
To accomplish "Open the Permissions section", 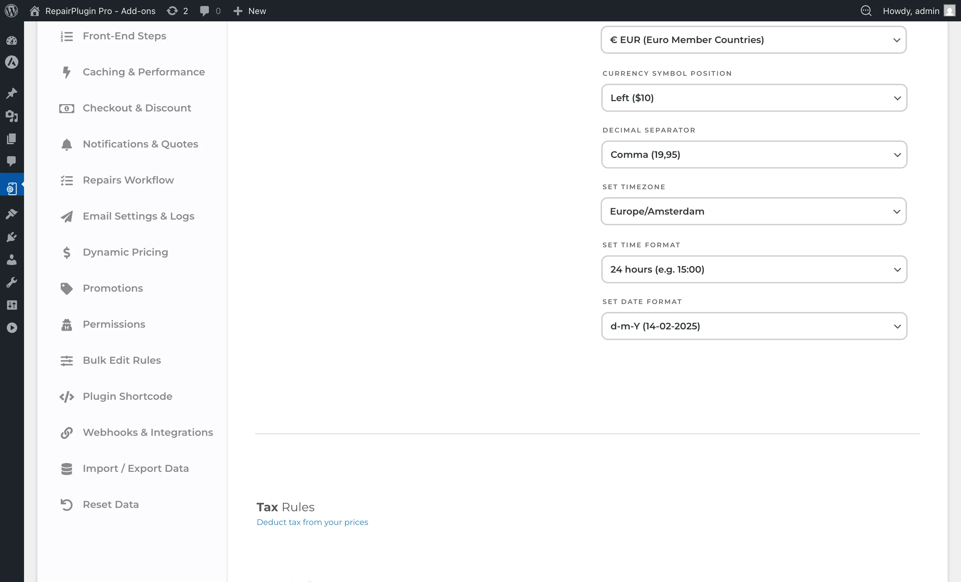I will point(114,325).
